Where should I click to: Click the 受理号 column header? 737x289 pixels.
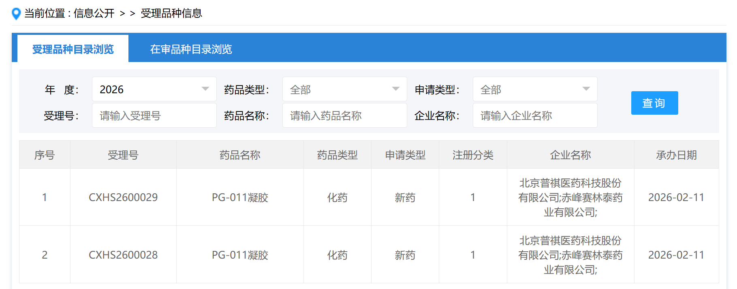point(123,155)
